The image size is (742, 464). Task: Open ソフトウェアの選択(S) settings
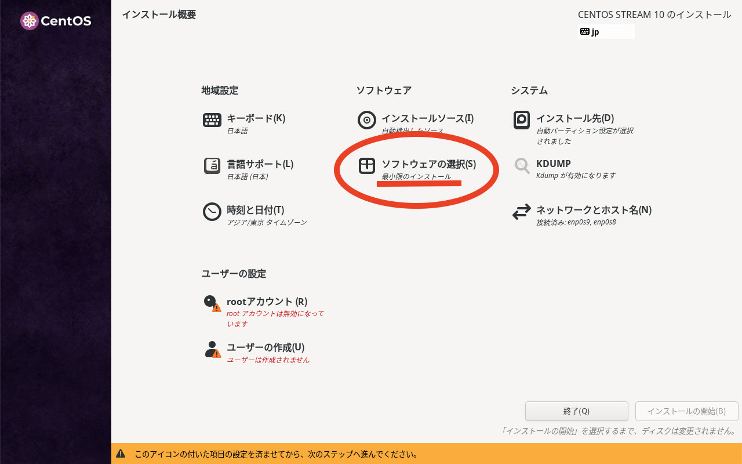pos(428,164)
